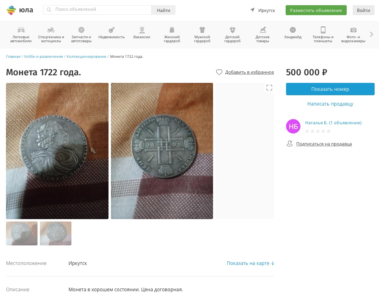Click the Юла logo icon
The height and width of the screenshot is (300, 379).
(x=12, y=10)
